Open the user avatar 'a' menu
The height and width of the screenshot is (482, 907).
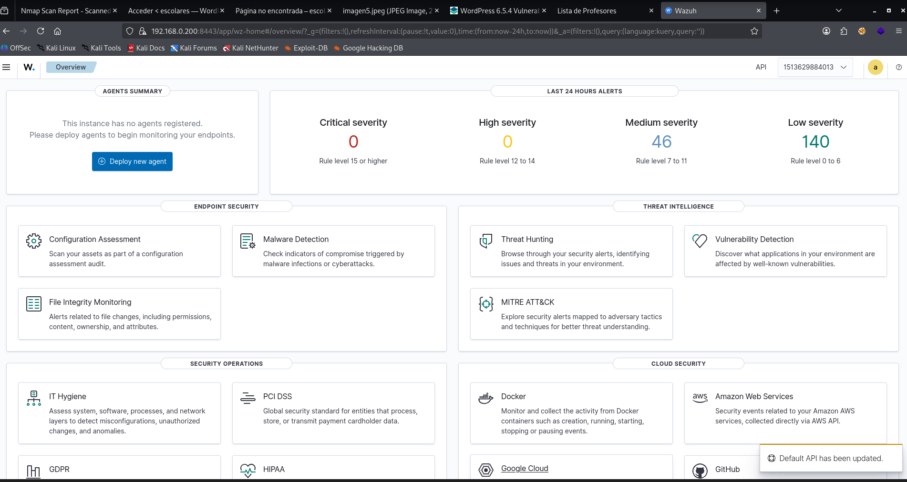(876, 67)
